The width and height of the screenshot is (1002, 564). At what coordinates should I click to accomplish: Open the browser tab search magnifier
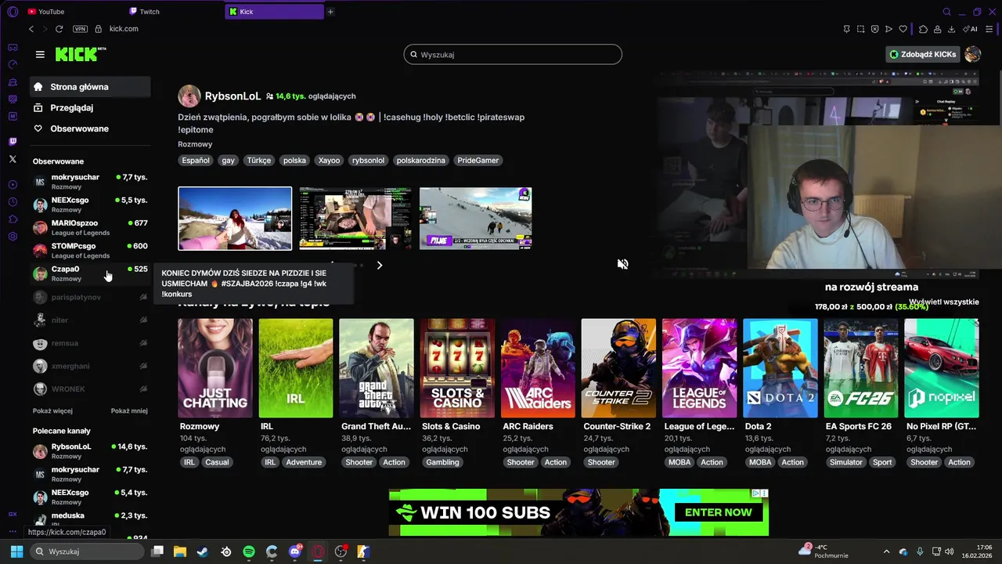(946, 12)
